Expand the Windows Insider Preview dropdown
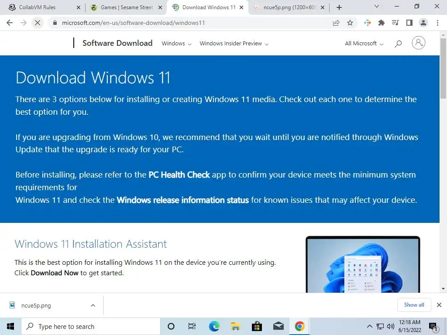This screenshot has width=447, height=335. click(234, 44)
